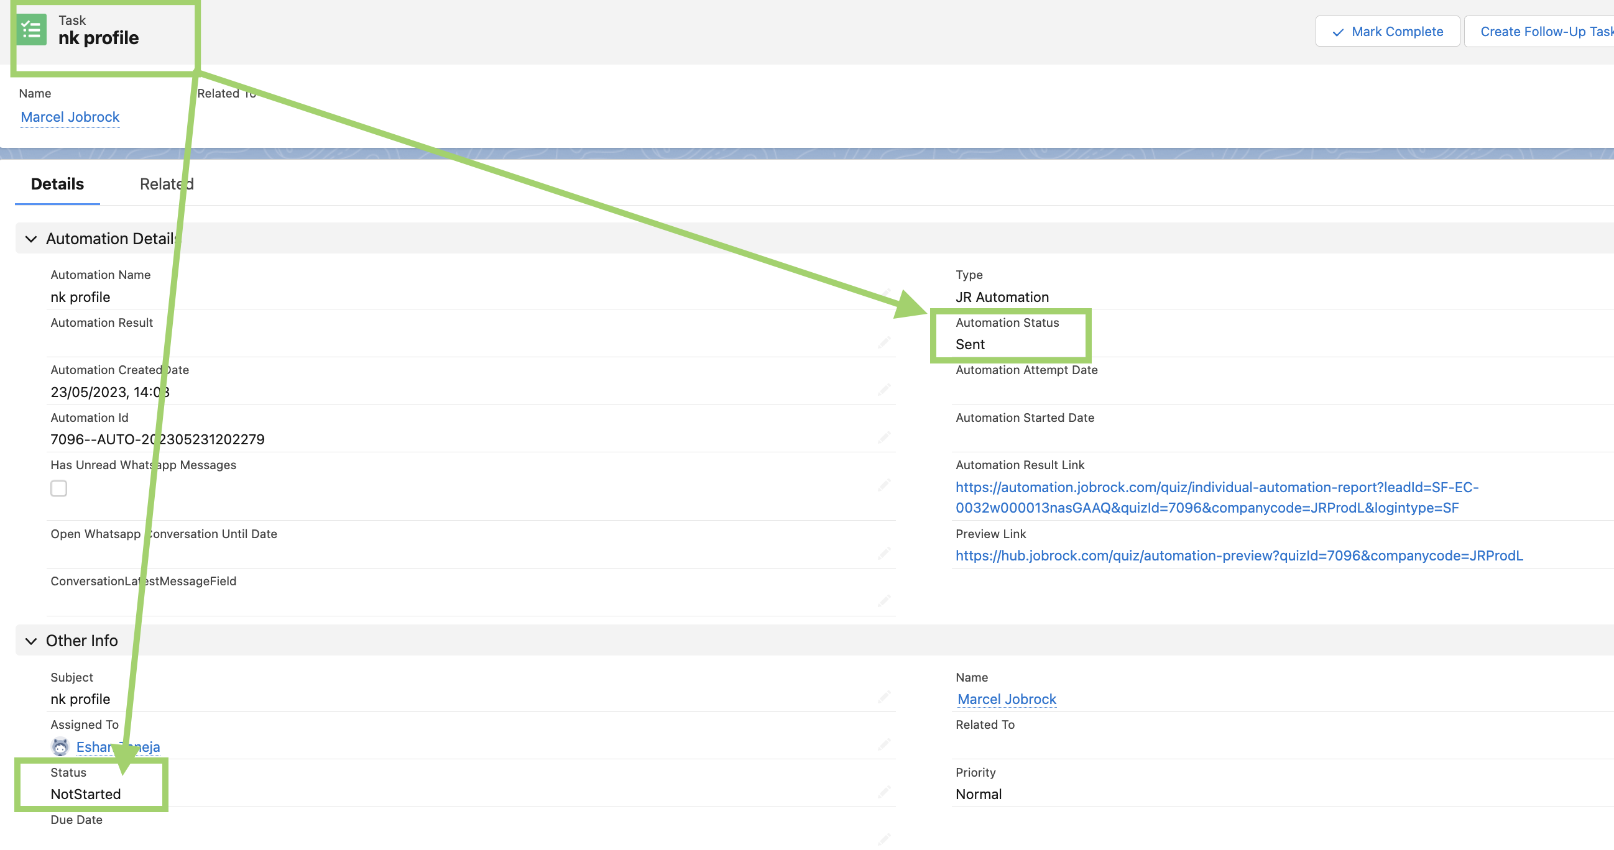The height and width of the screenshot is (850, 1614).
Task: Collapse the Automation Details section
Action: 30,239
